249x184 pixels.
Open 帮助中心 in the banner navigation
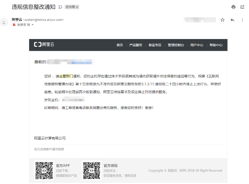pyautogui.click(x=216, y=45)
